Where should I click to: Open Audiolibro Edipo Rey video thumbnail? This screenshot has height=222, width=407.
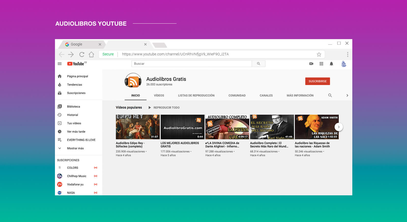[x=138, y=127]
